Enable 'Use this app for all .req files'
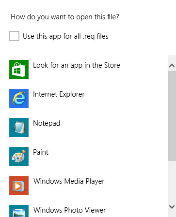Image resolution: width=176 pixels, height=217 pixels. [x=14, y=36]
